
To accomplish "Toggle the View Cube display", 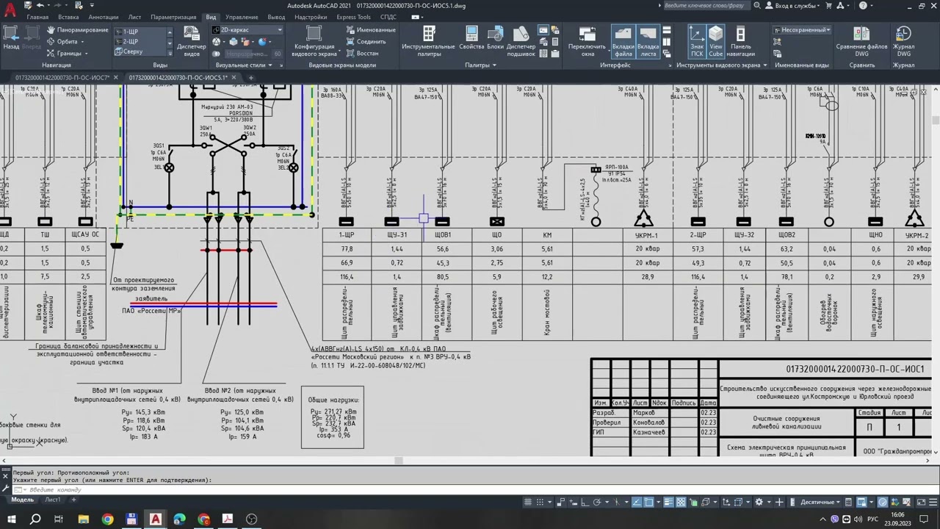I will pos(715,41).
